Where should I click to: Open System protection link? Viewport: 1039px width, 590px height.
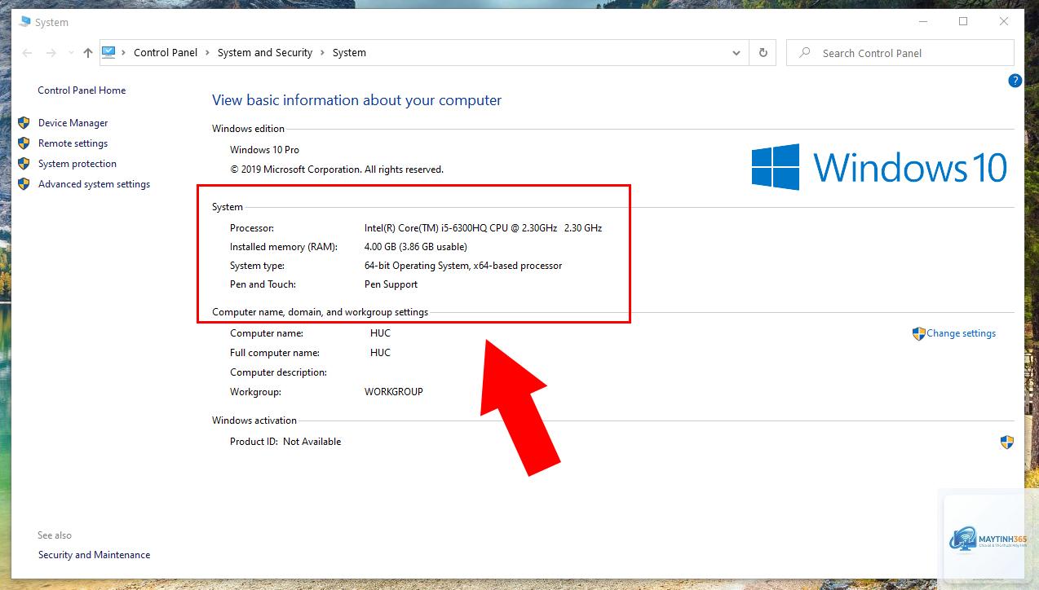point(77,164)
